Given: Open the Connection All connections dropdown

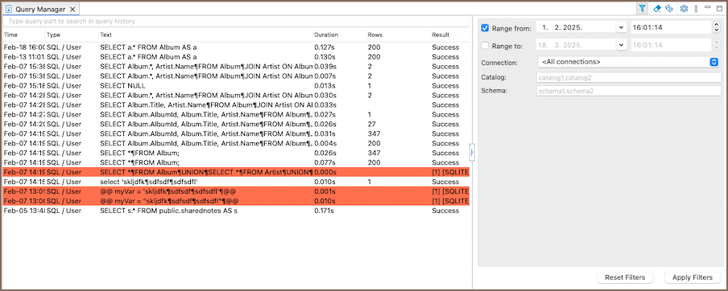Looking at the screenshot, I should click(x=628, y=62).
